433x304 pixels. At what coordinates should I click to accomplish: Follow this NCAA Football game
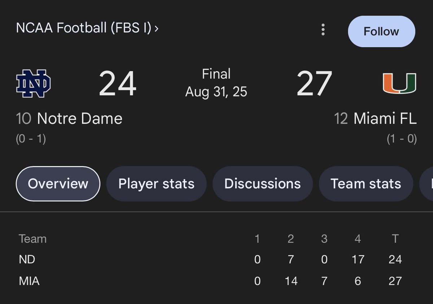(381, 31)
